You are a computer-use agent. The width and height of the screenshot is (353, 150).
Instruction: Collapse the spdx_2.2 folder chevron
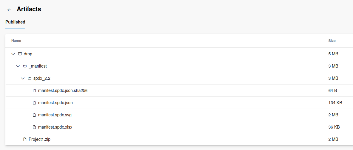click(x=23, y=78)
